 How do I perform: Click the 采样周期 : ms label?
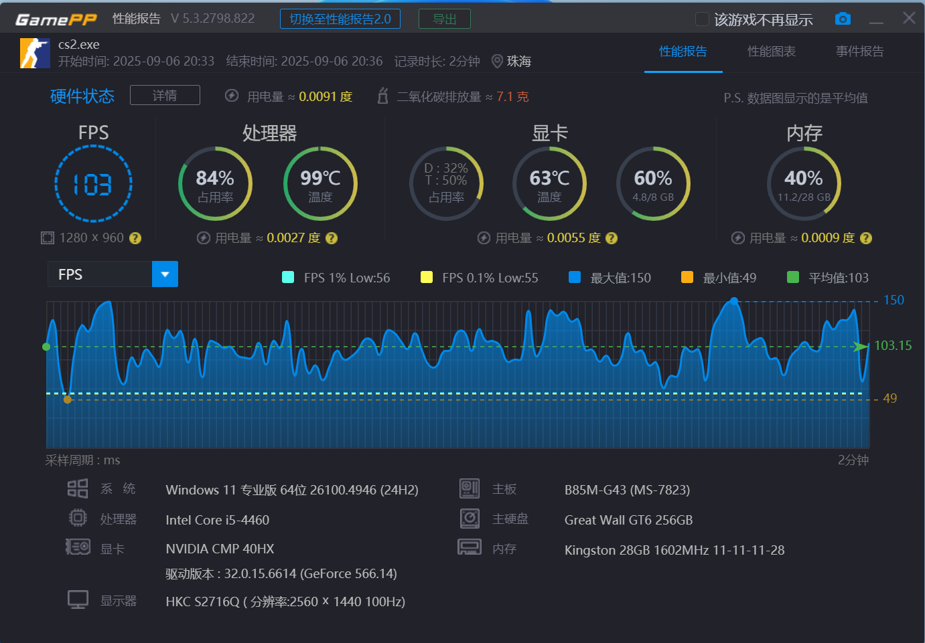point(82,460)
